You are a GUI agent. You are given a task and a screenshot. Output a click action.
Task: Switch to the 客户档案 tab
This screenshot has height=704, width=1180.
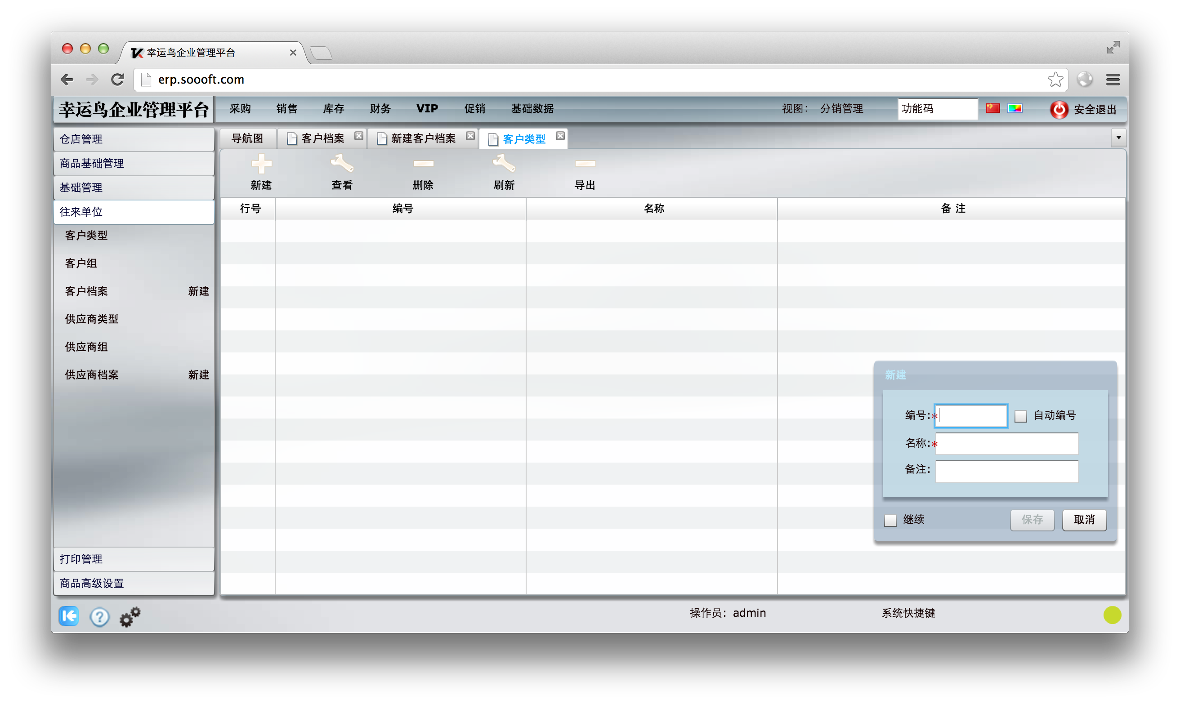tap(322, 138)
